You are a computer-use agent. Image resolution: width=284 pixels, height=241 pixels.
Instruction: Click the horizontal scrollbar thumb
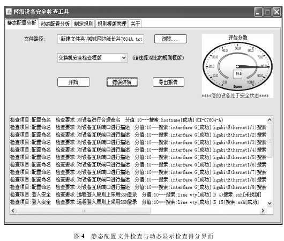pos(84,211)
